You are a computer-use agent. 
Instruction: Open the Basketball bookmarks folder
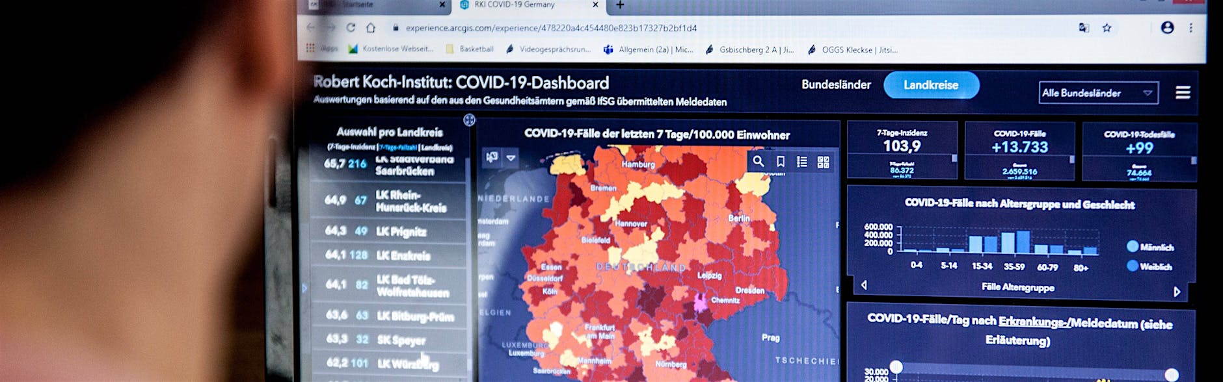[x=470, y=49]
